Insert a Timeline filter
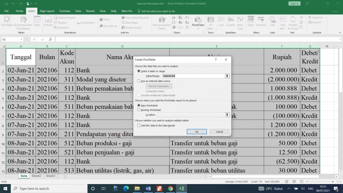This screenshot has height=193, width=343. (x=261, y=21)
